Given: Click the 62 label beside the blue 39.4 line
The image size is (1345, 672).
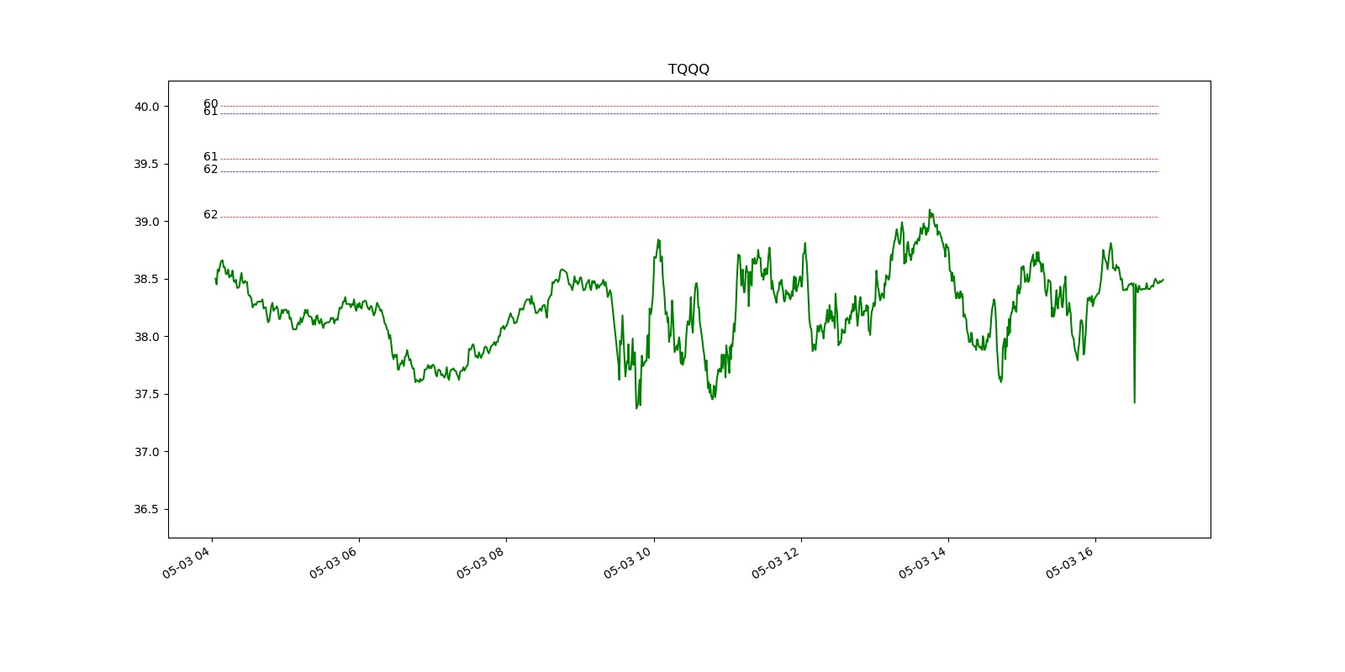Looking at the screenshot, I should pyautogui.click(x=210, y=170).
